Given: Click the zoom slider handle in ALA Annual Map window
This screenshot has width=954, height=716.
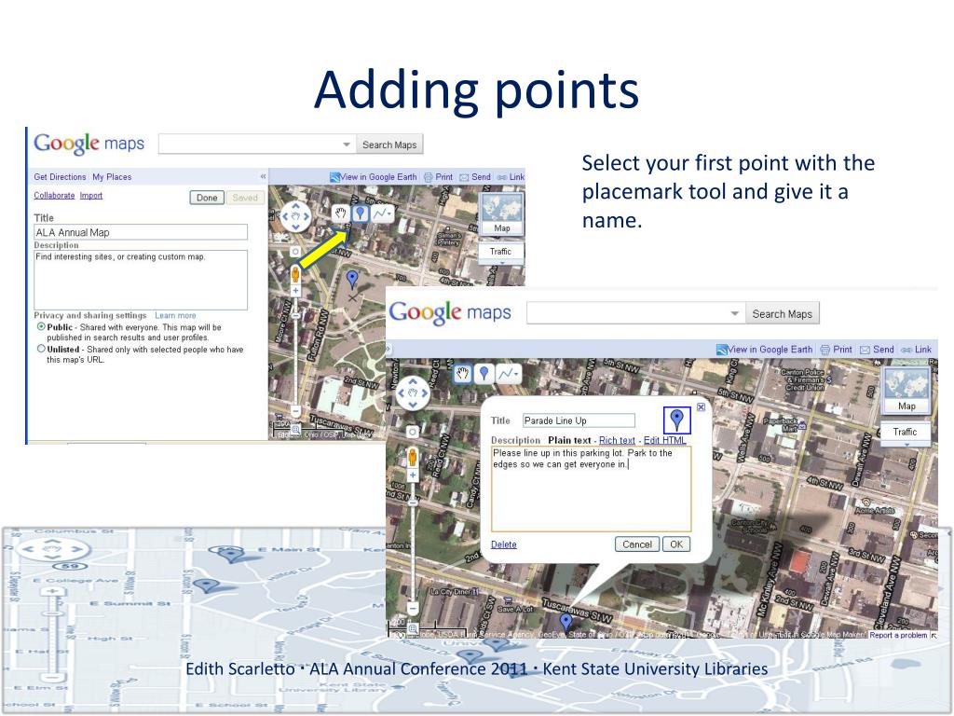Looking at the screenshot, I should (295, 317).
